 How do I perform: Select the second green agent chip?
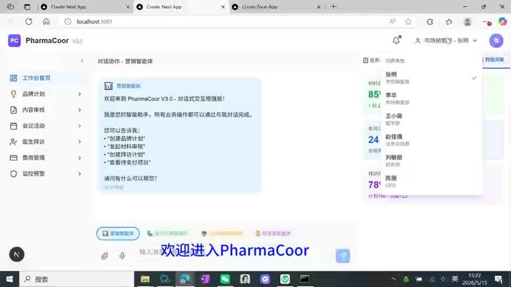pyautogui.click(x=167, y=233)
